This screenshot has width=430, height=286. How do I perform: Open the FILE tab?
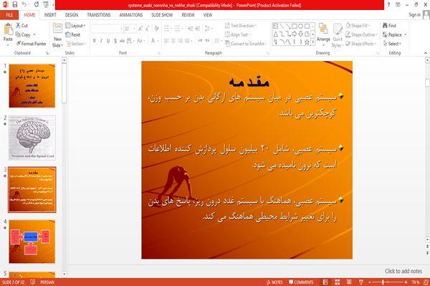(9, 15)
